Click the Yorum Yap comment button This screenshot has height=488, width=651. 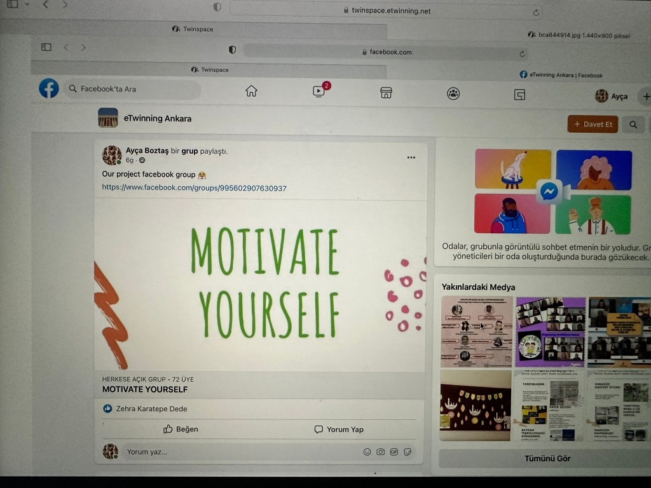point(339,430)
